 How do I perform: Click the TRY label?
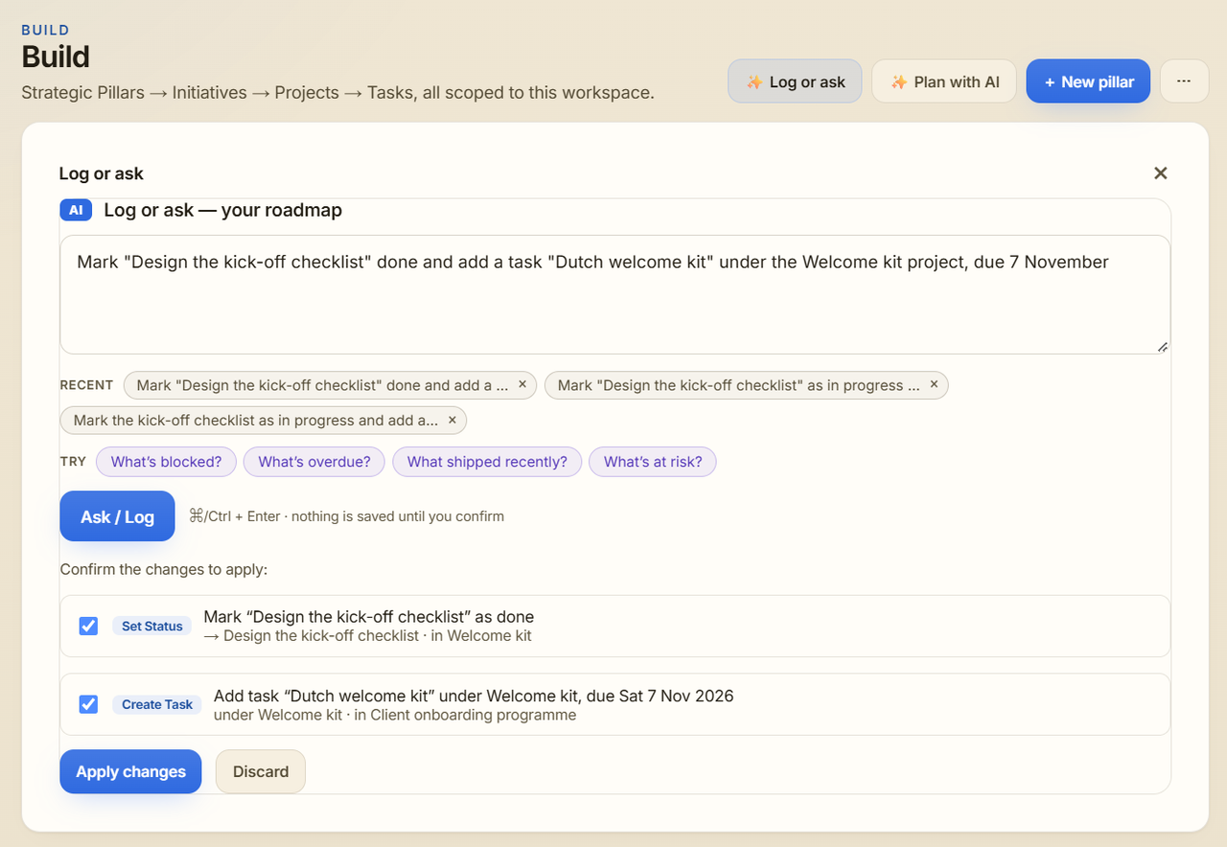click(x=73, y=462)
